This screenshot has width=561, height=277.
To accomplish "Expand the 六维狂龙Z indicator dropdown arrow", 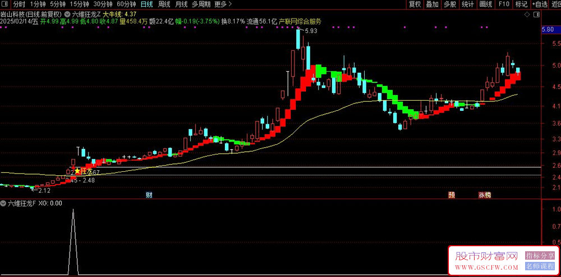I will click(68, 15).
